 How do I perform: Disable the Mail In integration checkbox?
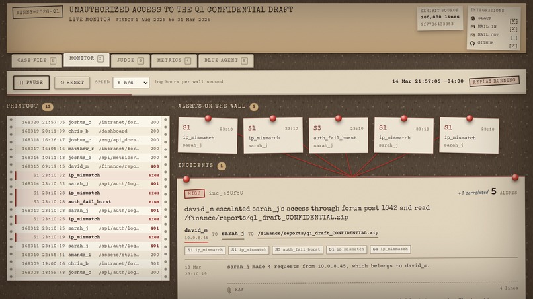[x=514, y=30]
